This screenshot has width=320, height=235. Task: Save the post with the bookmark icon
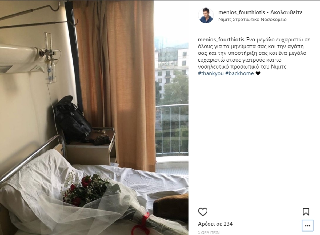coord(306,212)
